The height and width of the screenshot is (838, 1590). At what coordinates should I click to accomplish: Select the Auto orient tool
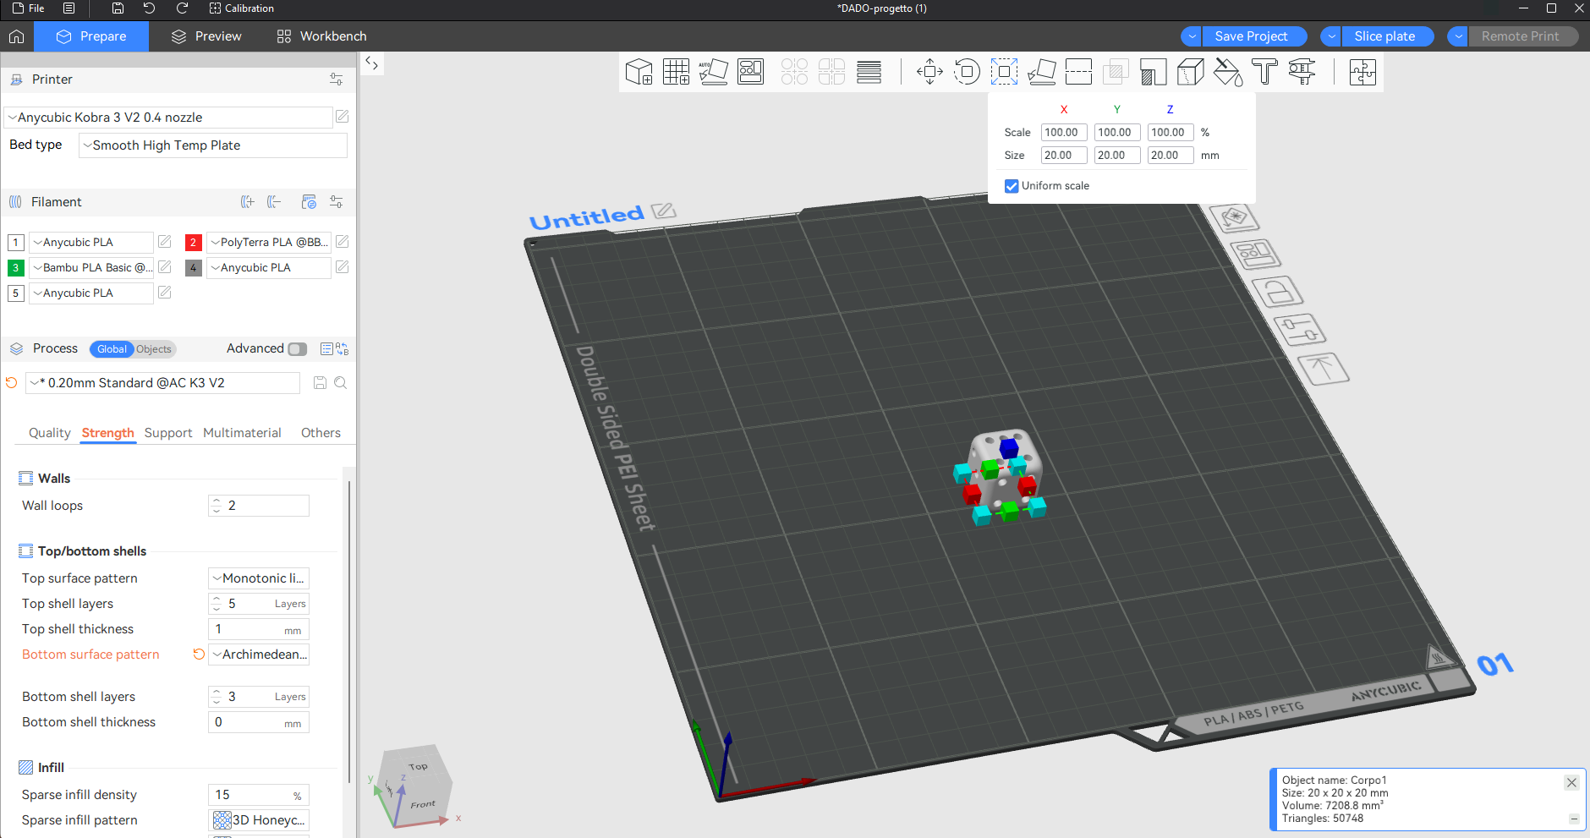(713, 72)
